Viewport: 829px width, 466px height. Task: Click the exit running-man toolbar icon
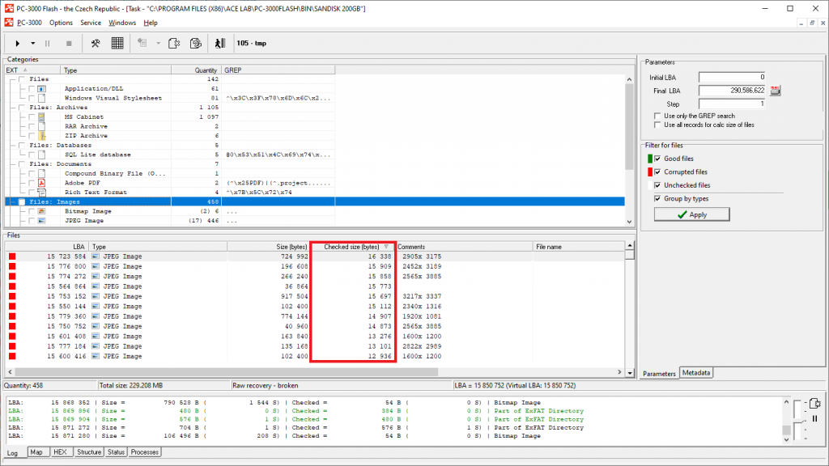[220, 43]
